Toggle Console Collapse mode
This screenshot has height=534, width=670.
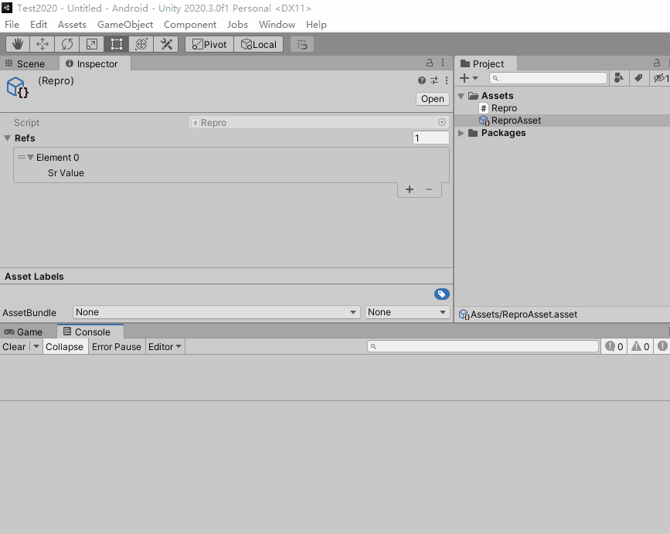[64, 347]
